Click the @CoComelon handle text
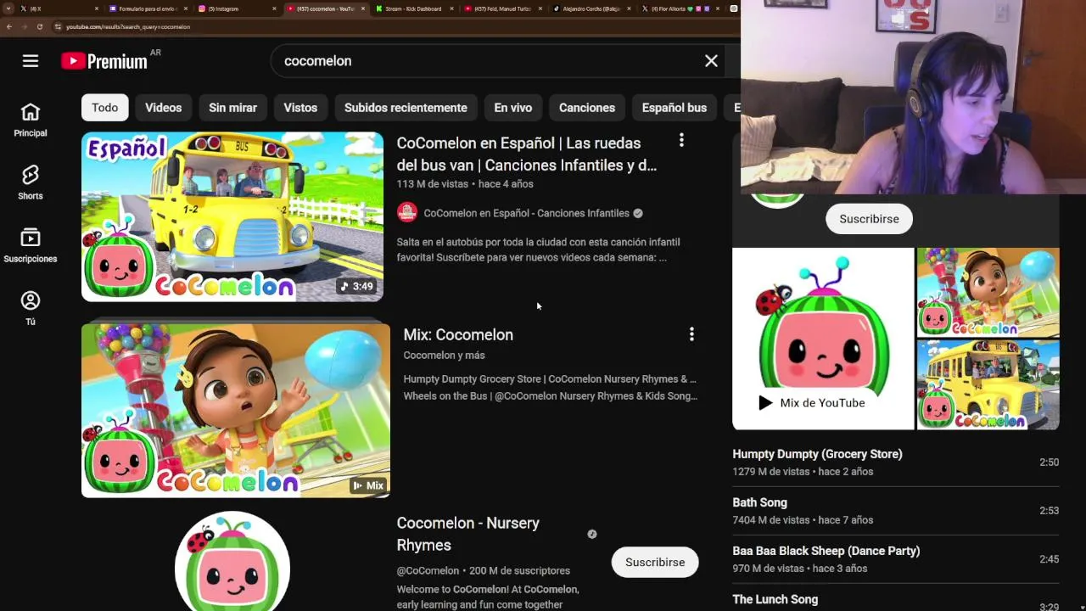1086x611 pixels. coord(428,570)
